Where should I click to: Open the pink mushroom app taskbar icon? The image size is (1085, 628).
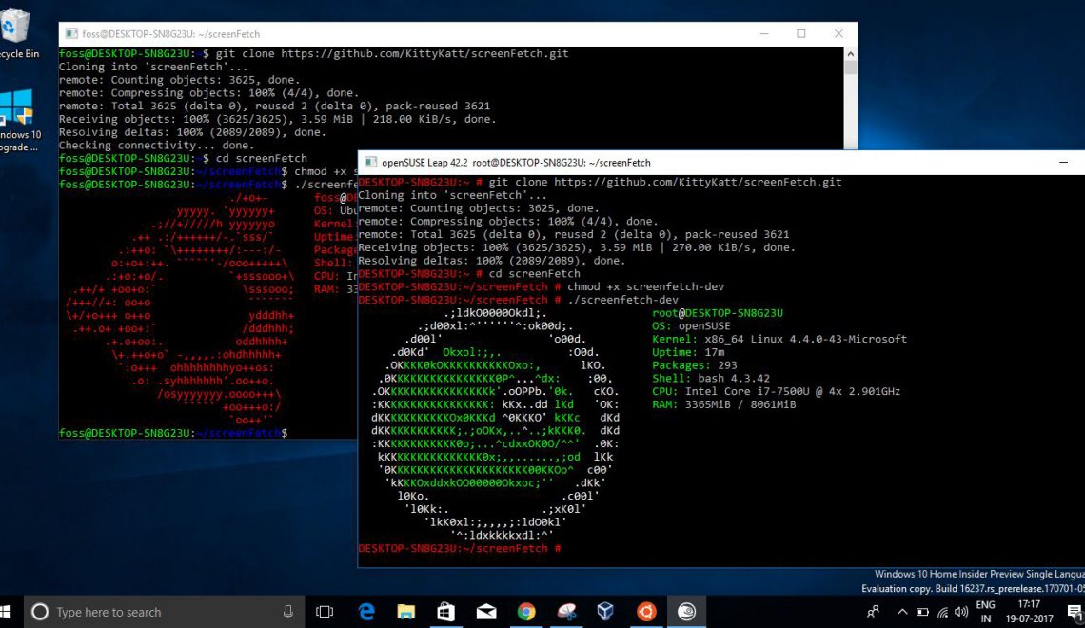tap(566, 612)
